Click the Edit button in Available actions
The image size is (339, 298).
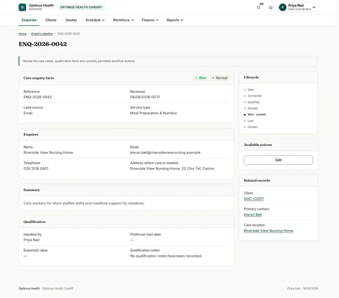278,160
